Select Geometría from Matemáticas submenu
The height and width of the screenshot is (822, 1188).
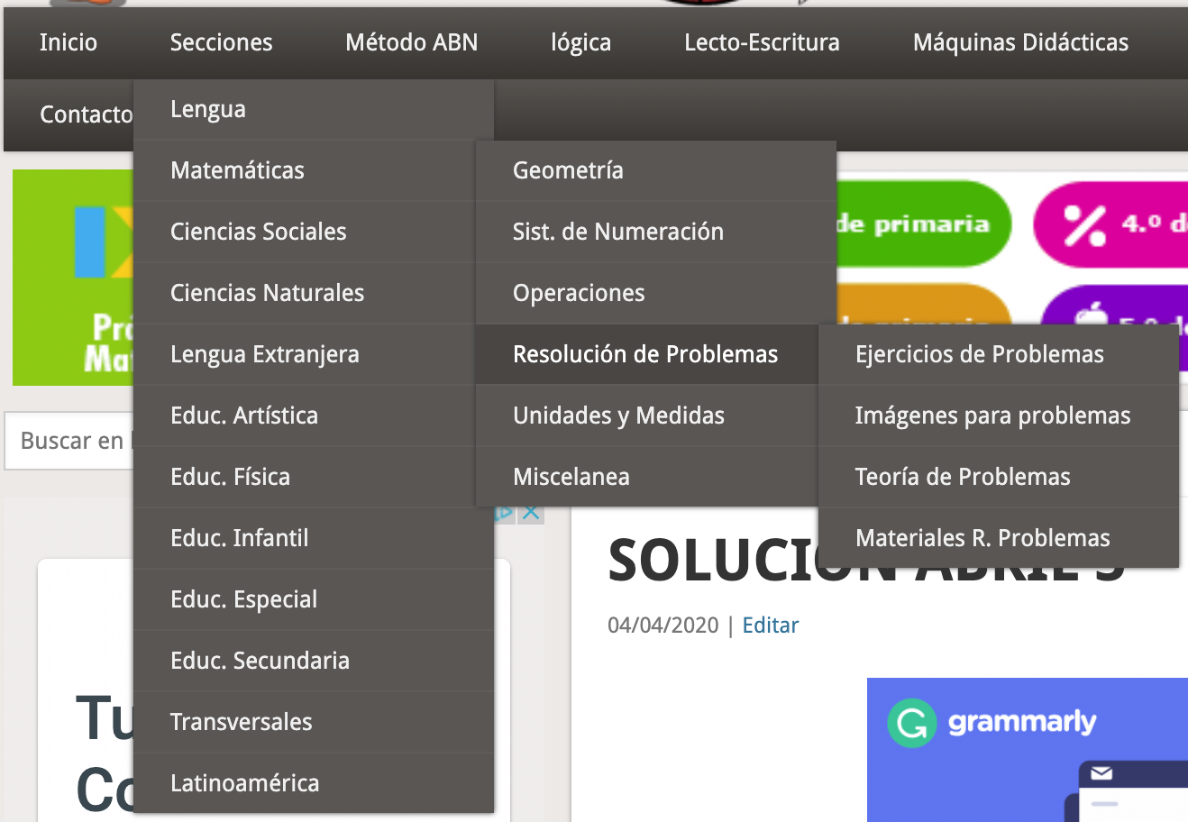[568, 170]
